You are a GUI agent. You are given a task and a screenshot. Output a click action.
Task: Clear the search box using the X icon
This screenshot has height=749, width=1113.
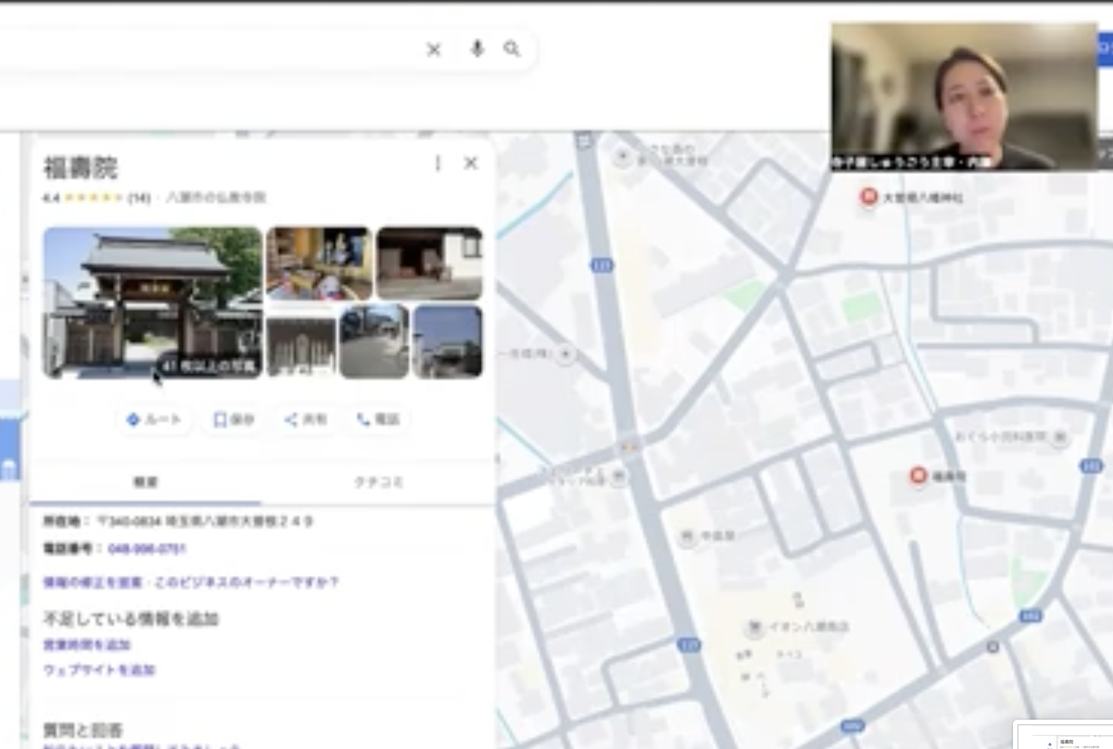(x=434, y=50)
